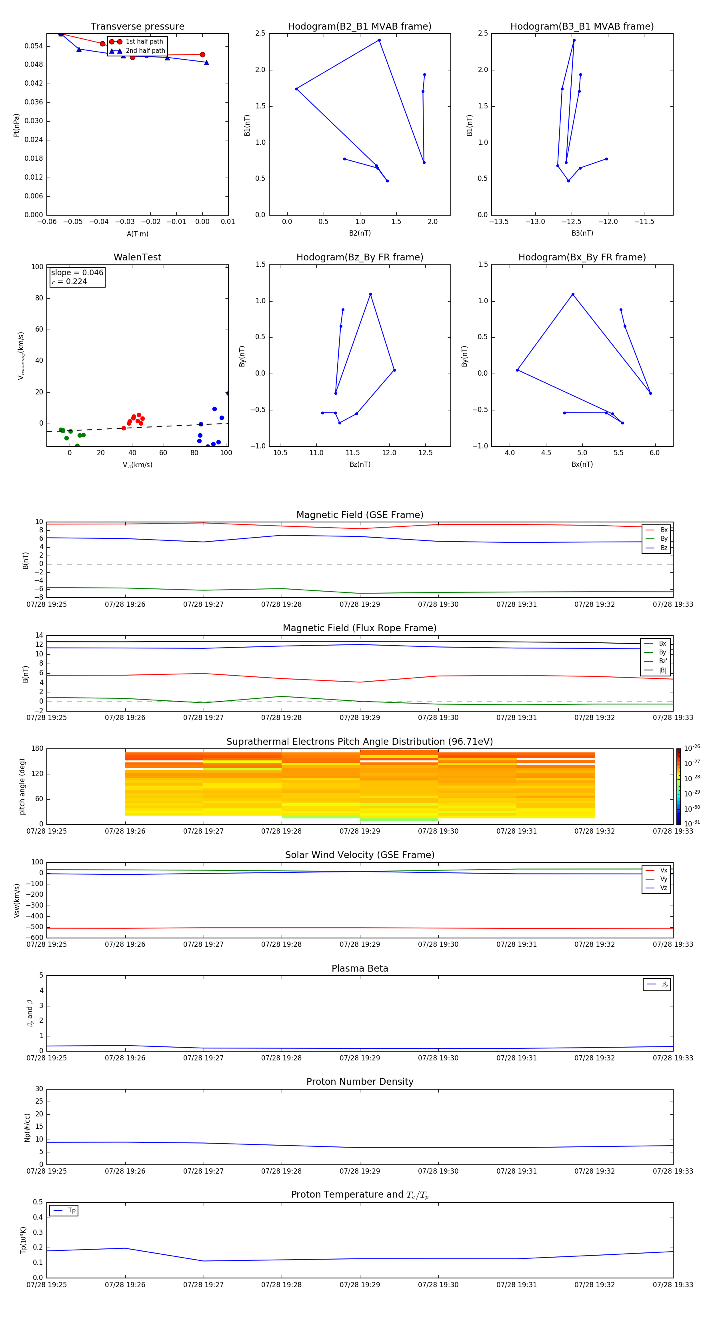Click the Bx' legend entry in Flux Rope plot
This screenshot has height=1320, width=720.
pyautogui.click(x=656, y=644)
